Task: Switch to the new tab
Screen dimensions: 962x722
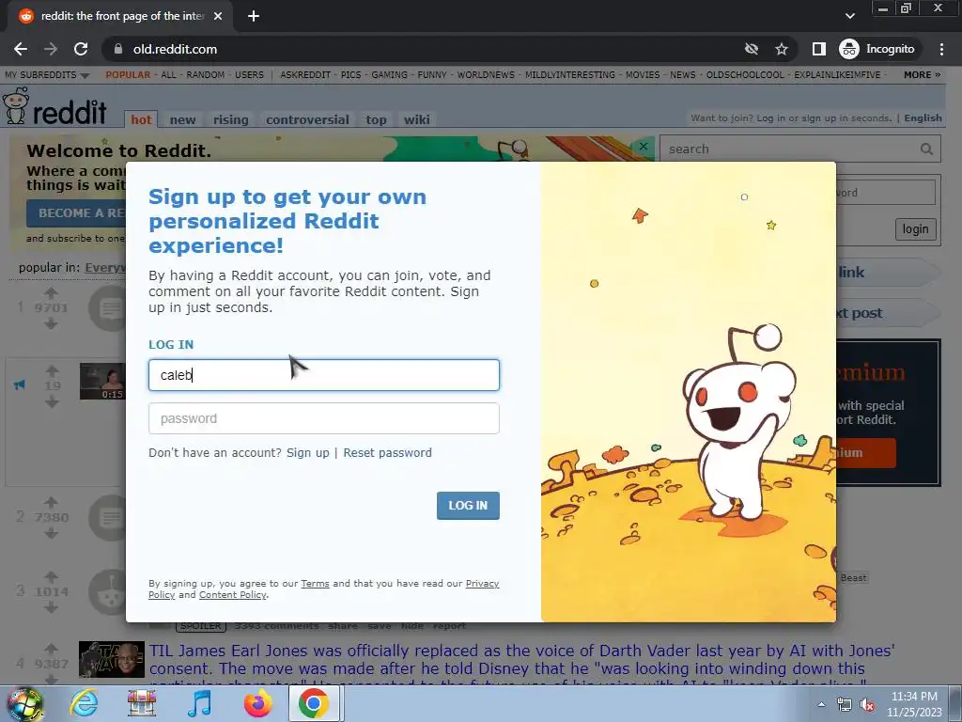Action: [x=182, y=119]
